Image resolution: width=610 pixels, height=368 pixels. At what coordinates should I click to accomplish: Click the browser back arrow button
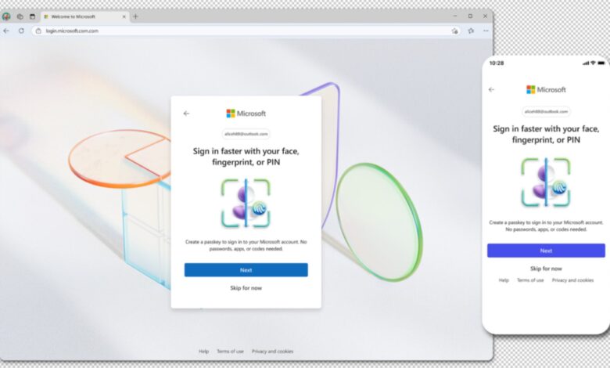point(6,31)
